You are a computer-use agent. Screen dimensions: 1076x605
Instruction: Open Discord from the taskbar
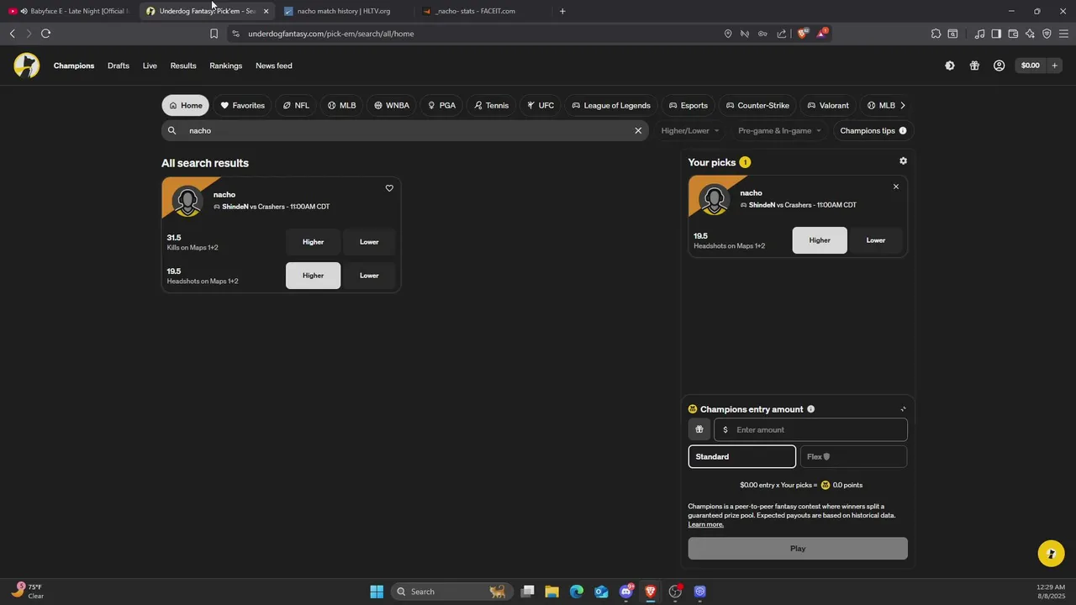tap(625, 592)
